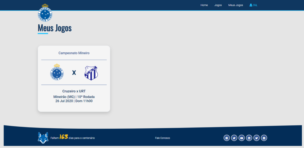Click the 26 Jul 2020 | Dom 11h00 date

74,101
